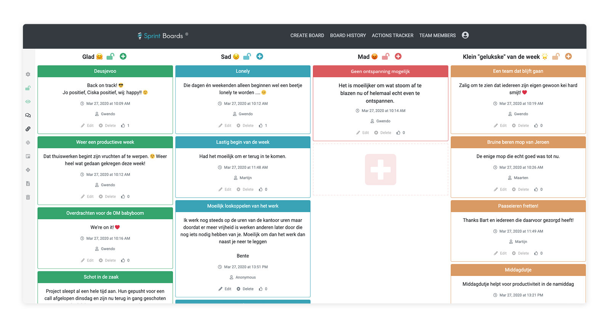Image resolution: width=610 pixels, height=327 pixels.
Task: Add a card to the Glad column
Action: point(123,56)
